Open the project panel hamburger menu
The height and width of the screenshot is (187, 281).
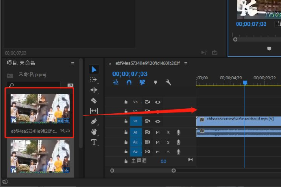(x=73, y=63)
